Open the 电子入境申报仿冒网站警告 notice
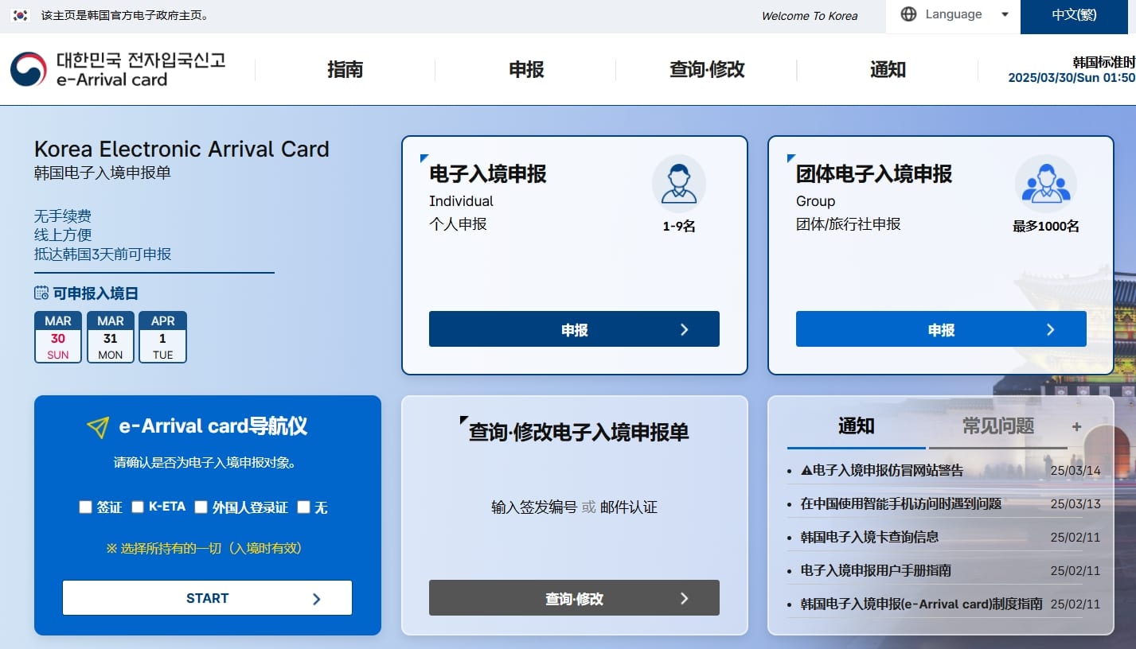Screen dimensions: 1136x649 pos(882,470)
